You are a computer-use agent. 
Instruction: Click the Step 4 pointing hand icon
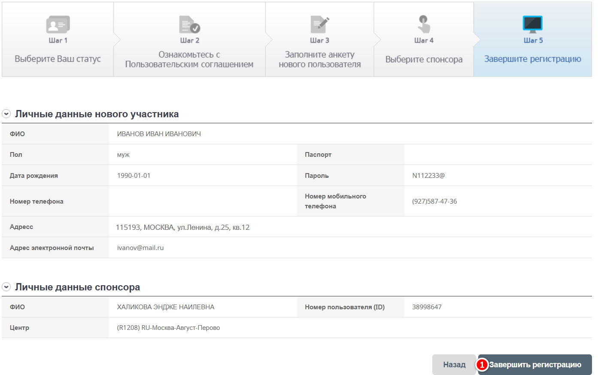pos(424,24)
